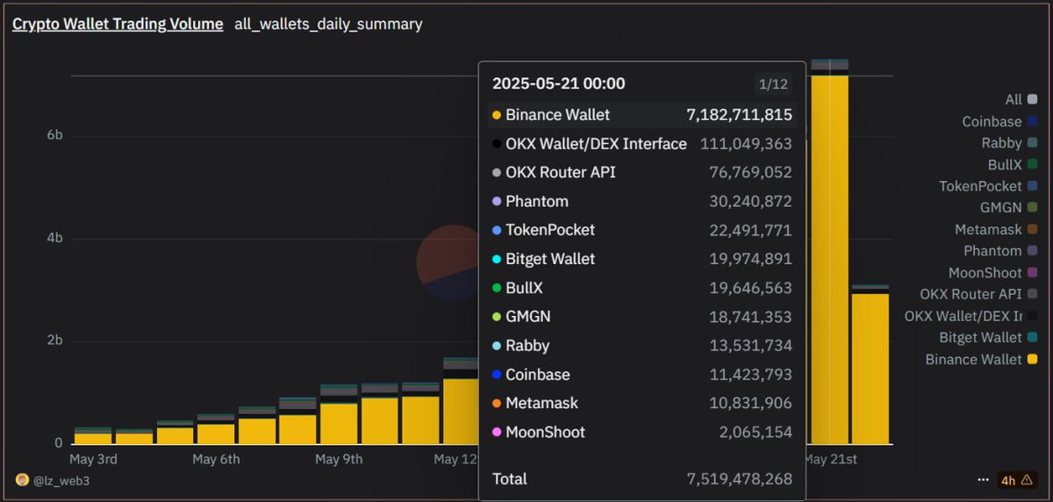Screen dimensions: 1053x502
Task: Select the GMGN row in tooltip
Action: (642, 317)
